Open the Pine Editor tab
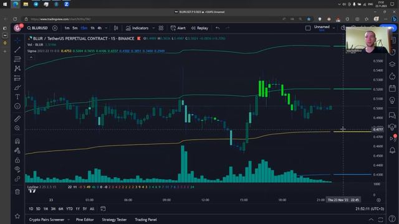399x224 pixels. pyautogui.click(x=85, y=220)
